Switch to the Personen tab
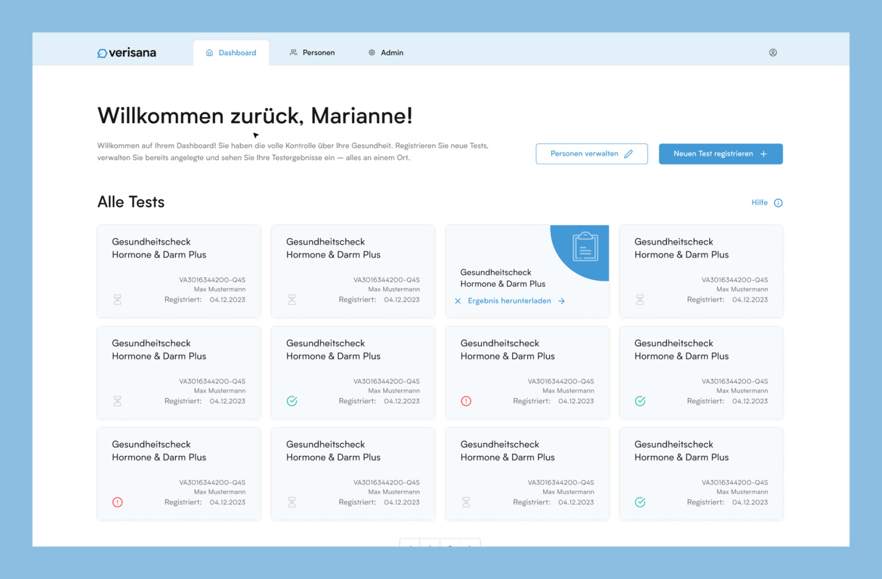 [312, 52]
